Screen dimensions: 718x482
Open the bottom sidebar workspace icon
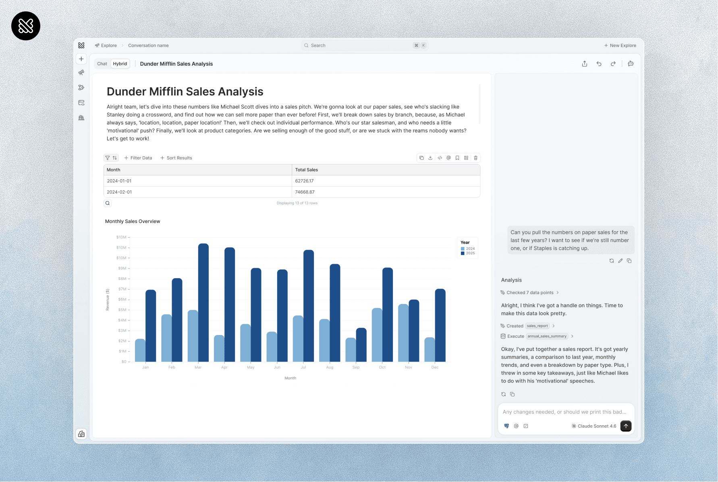81,434
